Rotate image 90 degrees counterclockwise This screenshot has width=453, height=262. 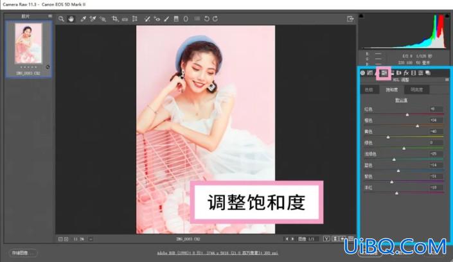coord(206,19)
